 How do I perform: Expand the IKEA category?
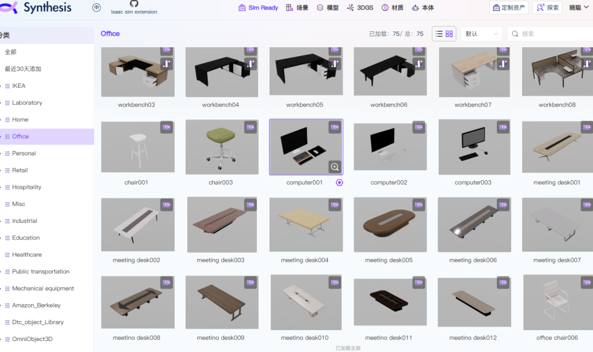(x=19, y=86)
